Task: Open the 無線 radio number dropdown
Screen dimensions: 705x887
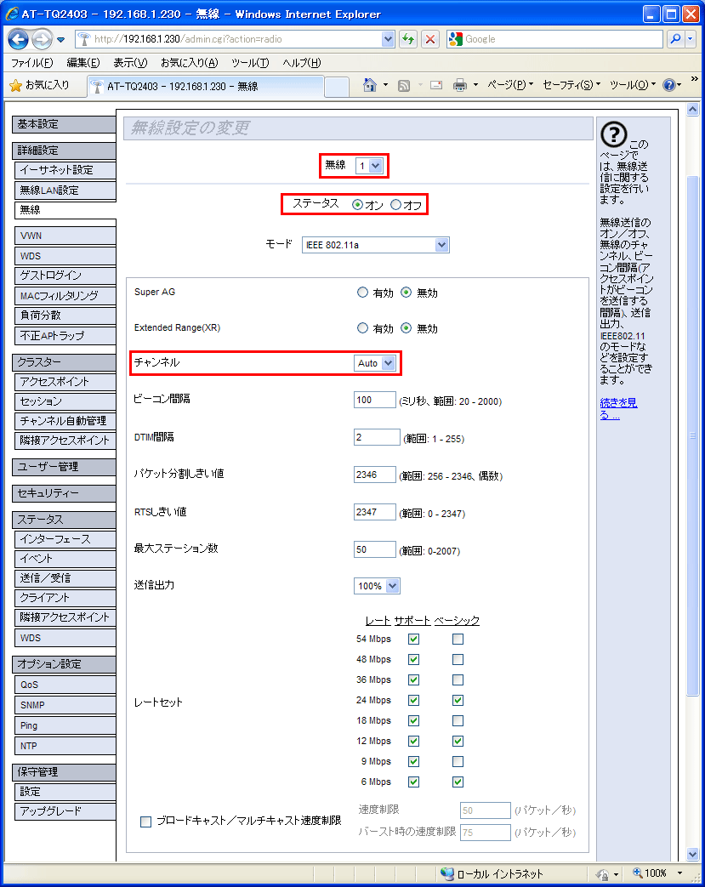Action: click(x=369, y=166)
